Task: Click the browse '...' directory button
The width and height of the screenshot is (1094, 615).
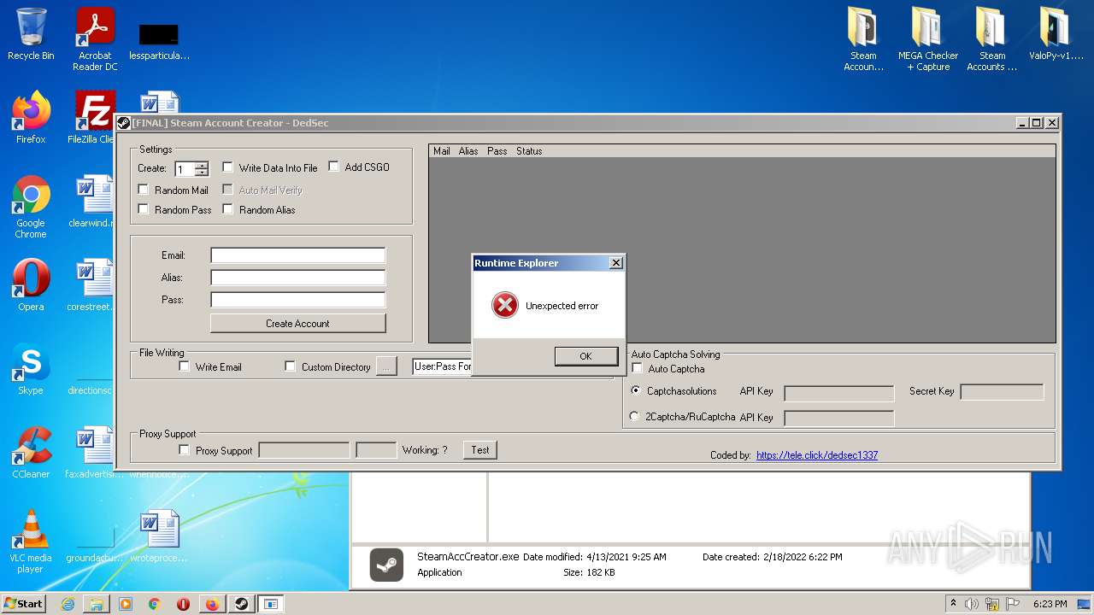Action: (x=386, y=366)
